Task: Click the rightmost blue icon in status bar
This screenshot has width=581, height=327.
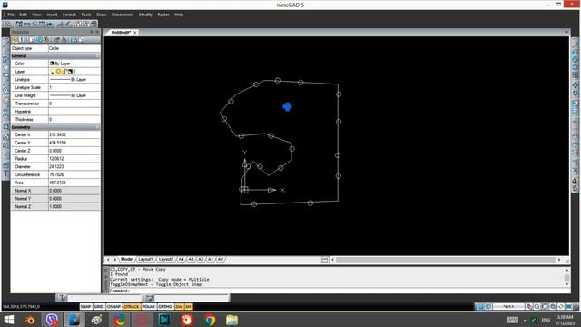Action: pos(569,307)
